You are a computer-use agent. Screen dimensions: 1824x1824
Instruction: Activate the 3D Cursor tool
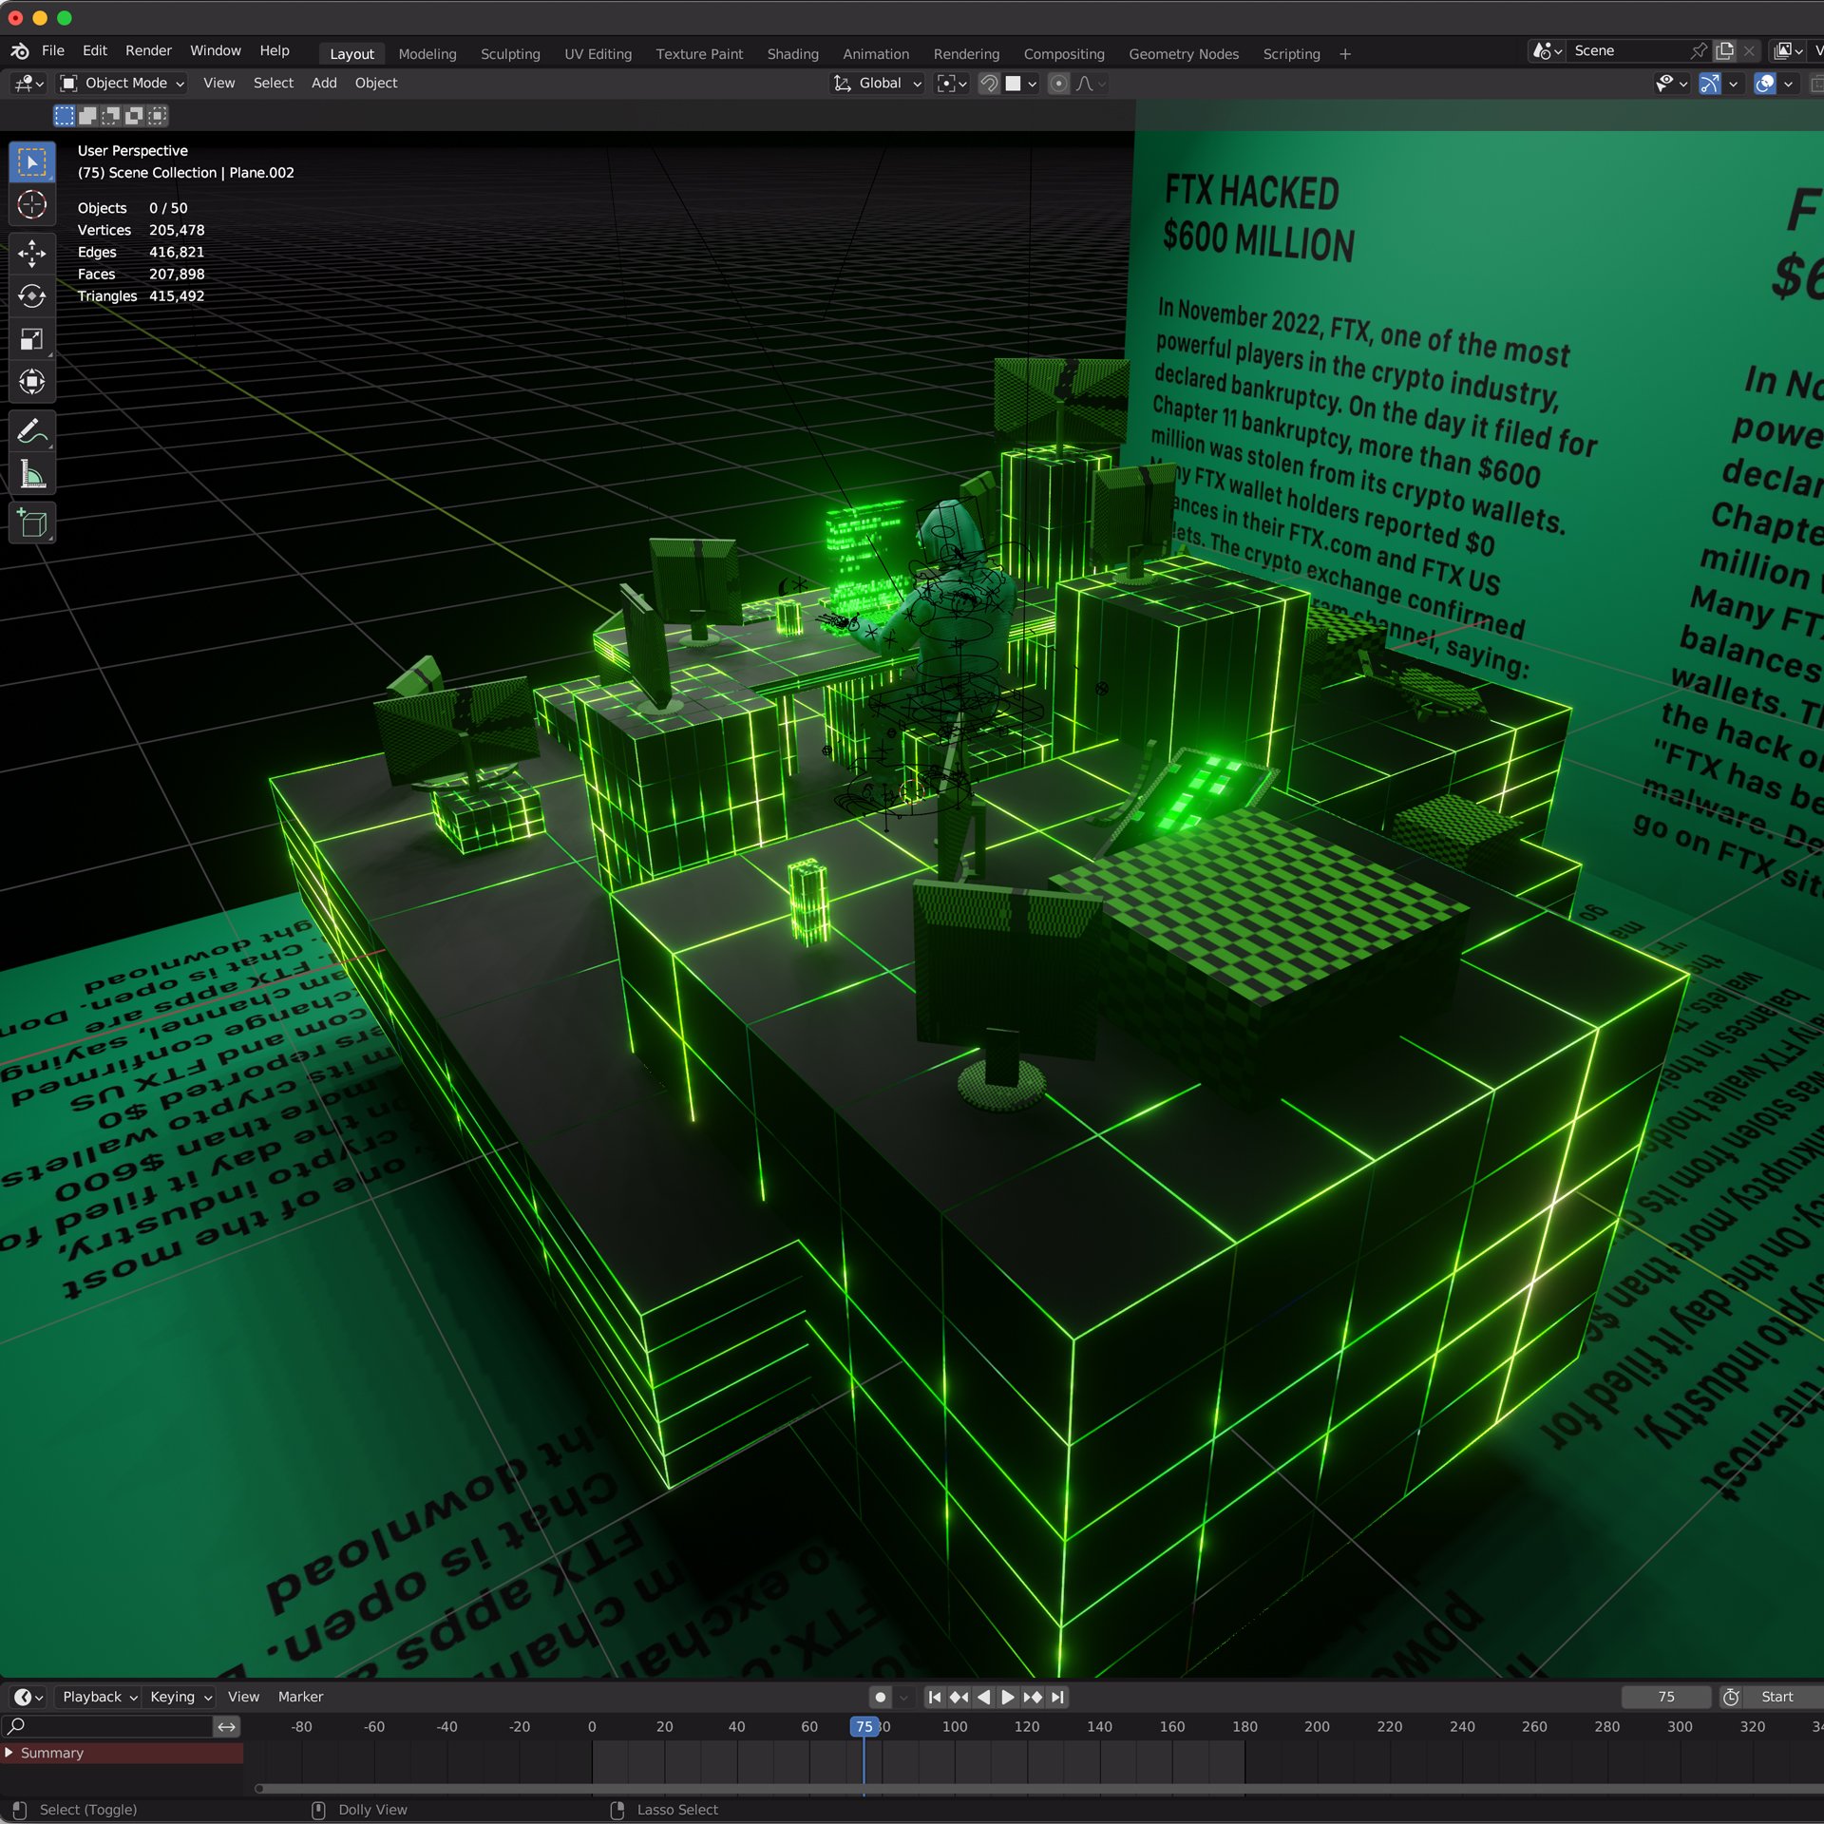pyautogui.click(x=32, y=205)
